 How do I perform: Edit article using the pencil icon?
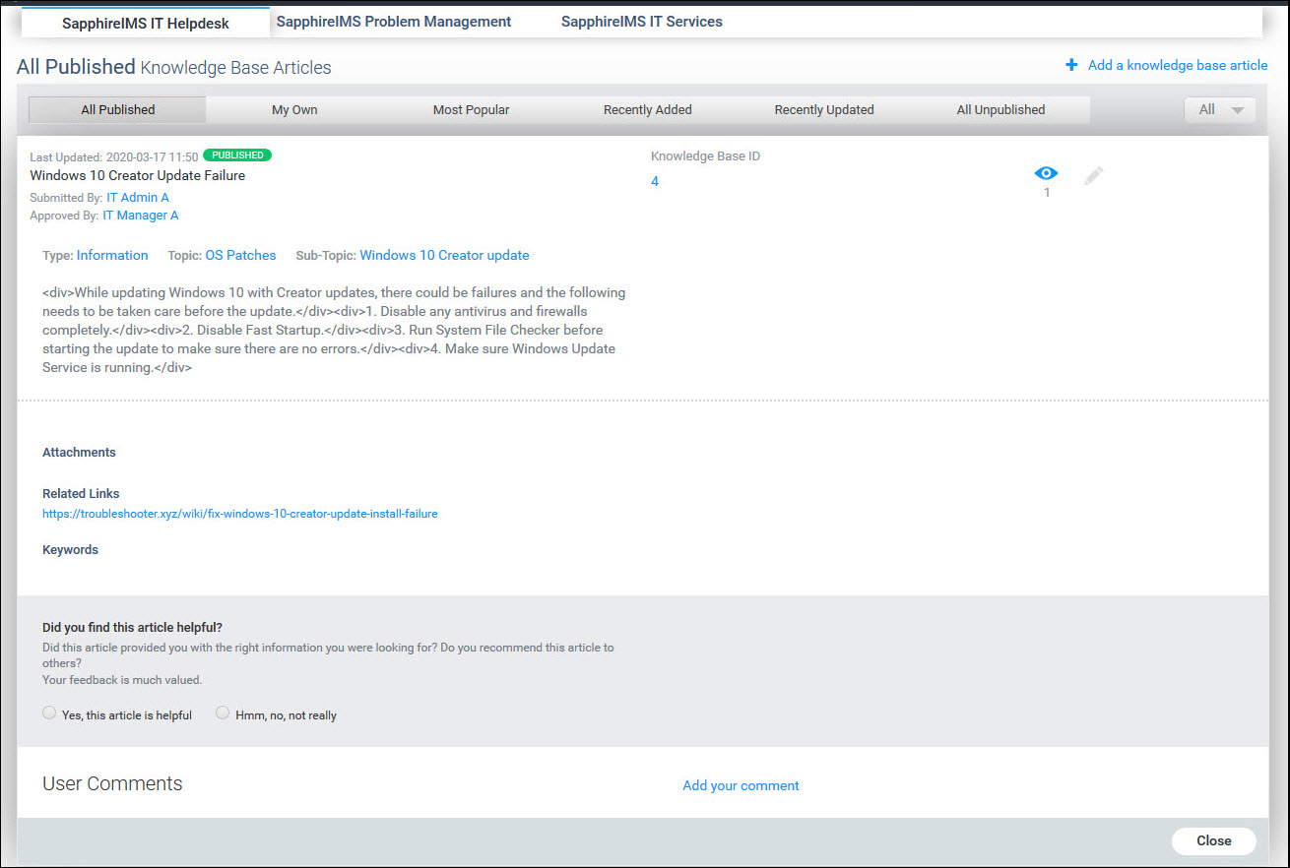click(x=1093, y=176)
